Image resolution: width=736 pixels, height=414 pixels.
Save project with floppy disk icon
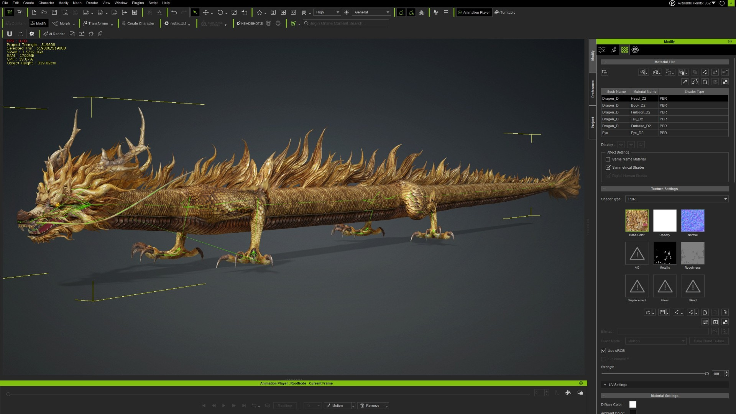pyautogui.click(x=54, y=12)
